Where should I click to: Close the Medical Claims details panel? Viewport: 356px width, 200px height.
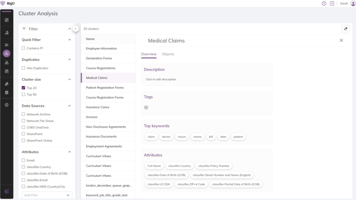[x=341, y=41]
